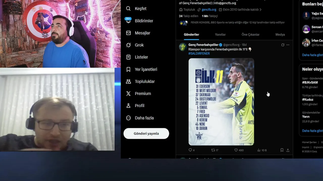Switch to Yanıtlar tab

(220, 34)
